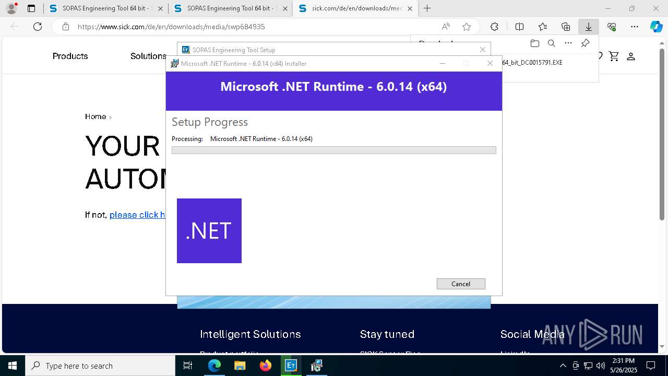Open Windows Start menu
This screenshot has height=376, width=668.
13,366
